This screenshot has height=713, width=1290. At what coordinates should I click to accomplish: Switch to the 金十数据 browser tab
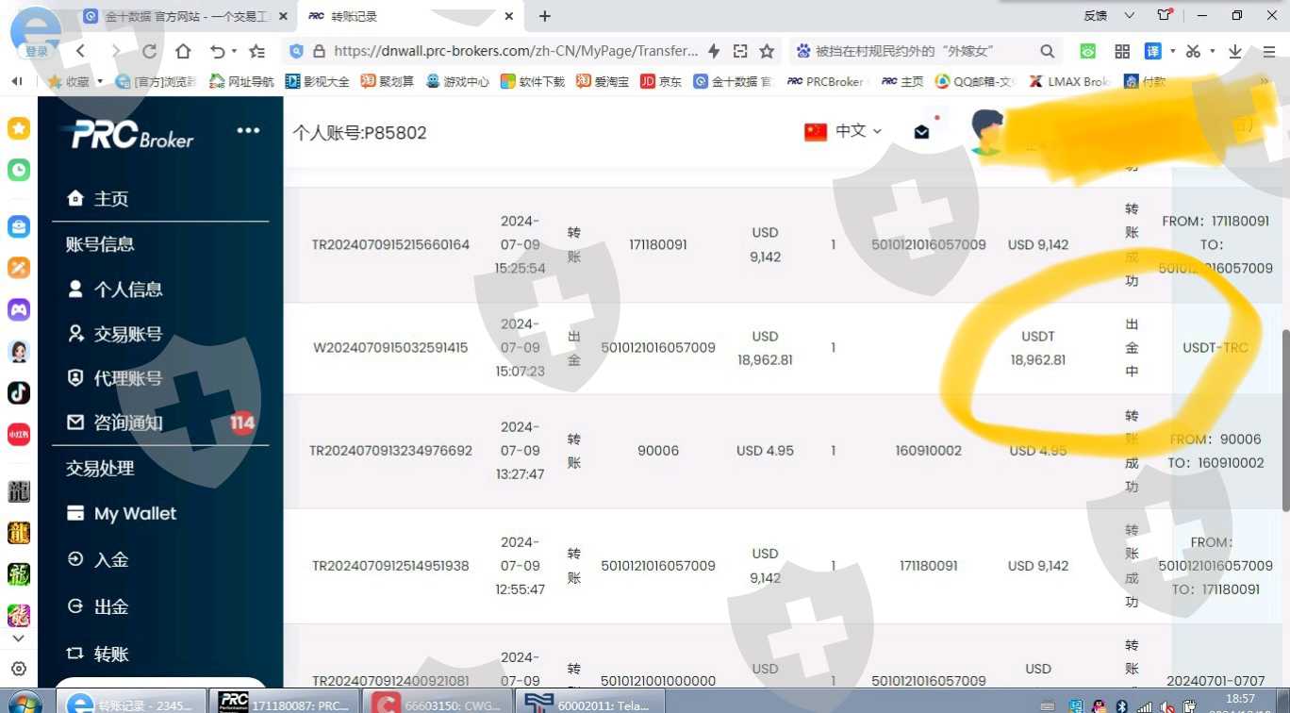coord(179,17)
